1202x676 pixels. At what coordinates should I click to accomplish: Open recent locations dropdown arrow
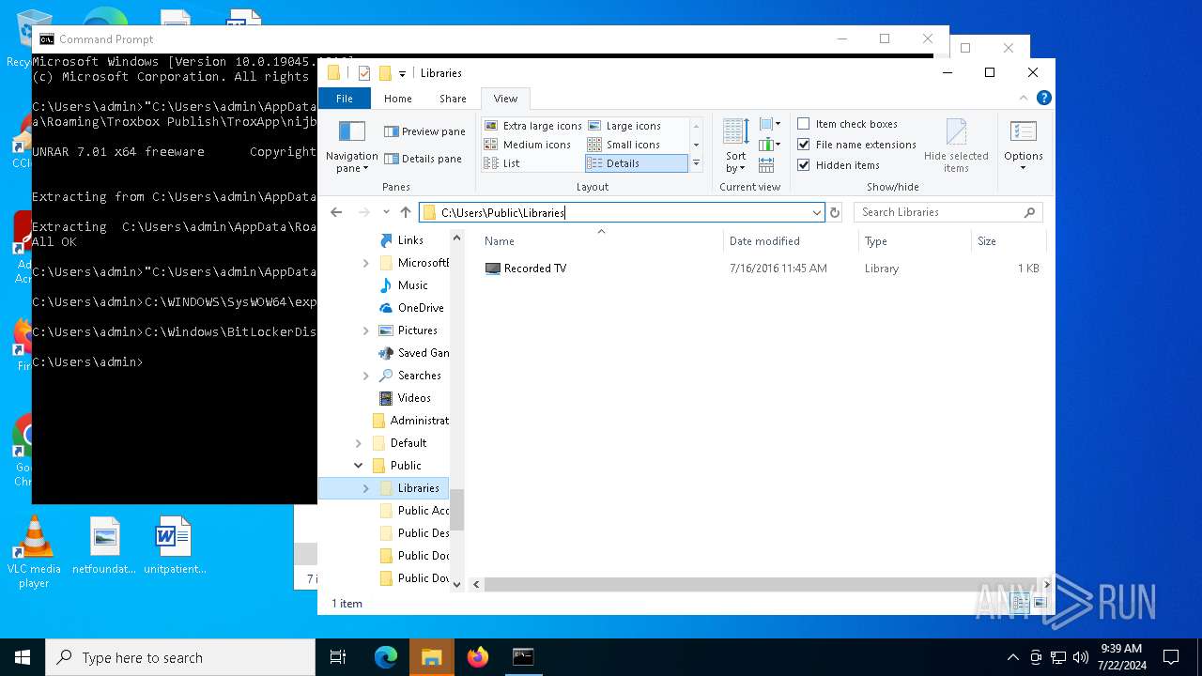(386, 213)
